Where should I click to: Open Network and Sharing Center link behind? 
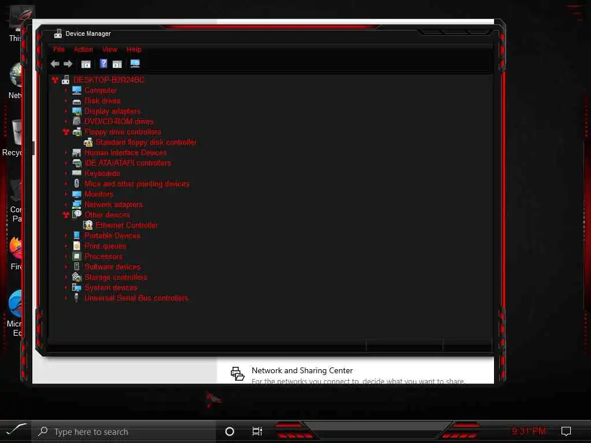click(302, 370)
